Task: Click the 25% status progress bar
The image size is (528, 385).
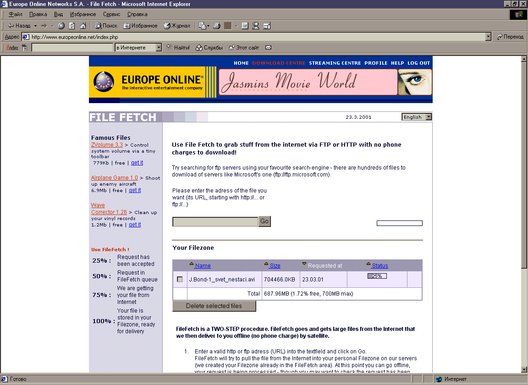Action: [x=377, y=276]
